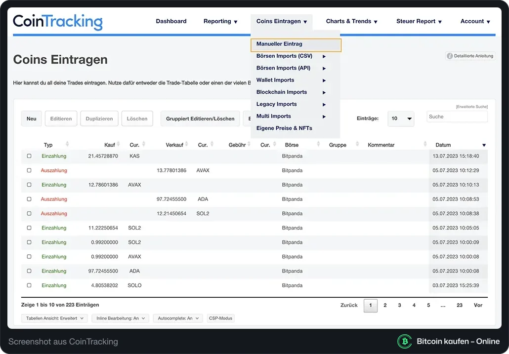Click the sort arrows on Kauf column
This screenshot has width=509, height=354.
(119, 144)
